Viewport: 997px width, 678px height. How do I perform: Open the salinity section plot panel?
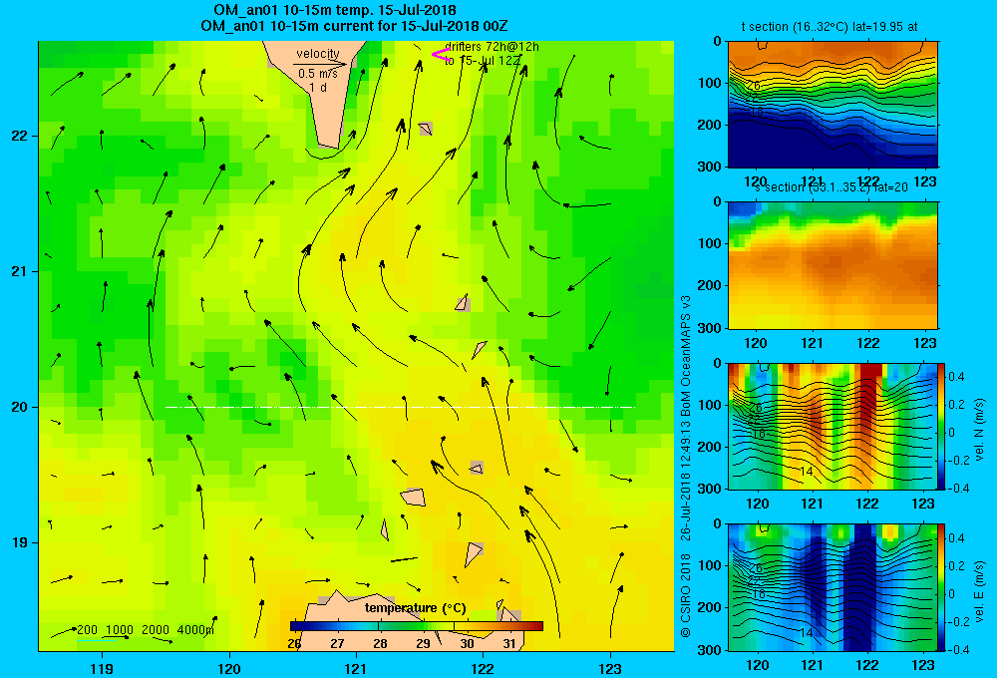click(832, 265)
